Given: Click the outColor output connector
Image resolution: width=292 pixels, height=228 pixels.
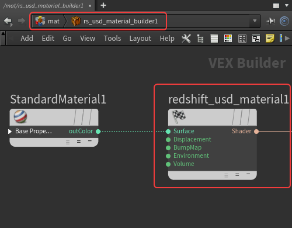Looking at the screenshot, I should [98, 132].
